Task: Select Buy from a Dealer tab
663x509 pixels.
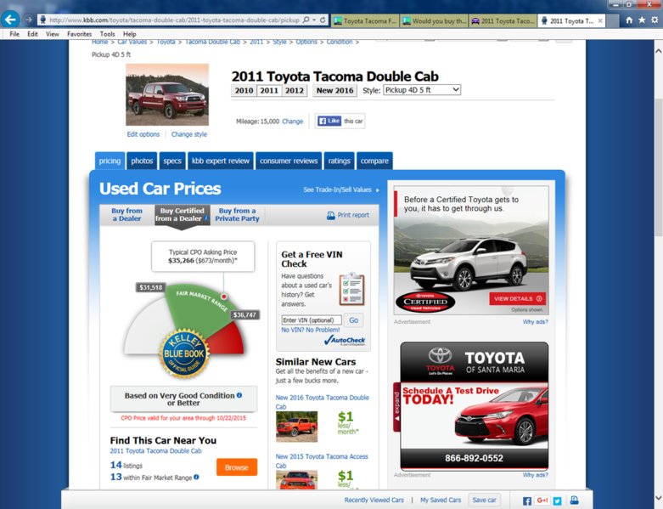Action: click(126, 214)
